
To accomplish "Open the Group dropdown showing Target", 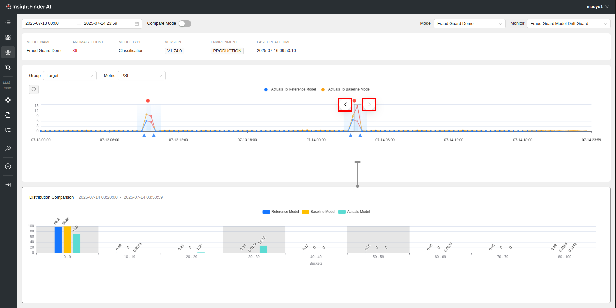I will pos(69,76).
